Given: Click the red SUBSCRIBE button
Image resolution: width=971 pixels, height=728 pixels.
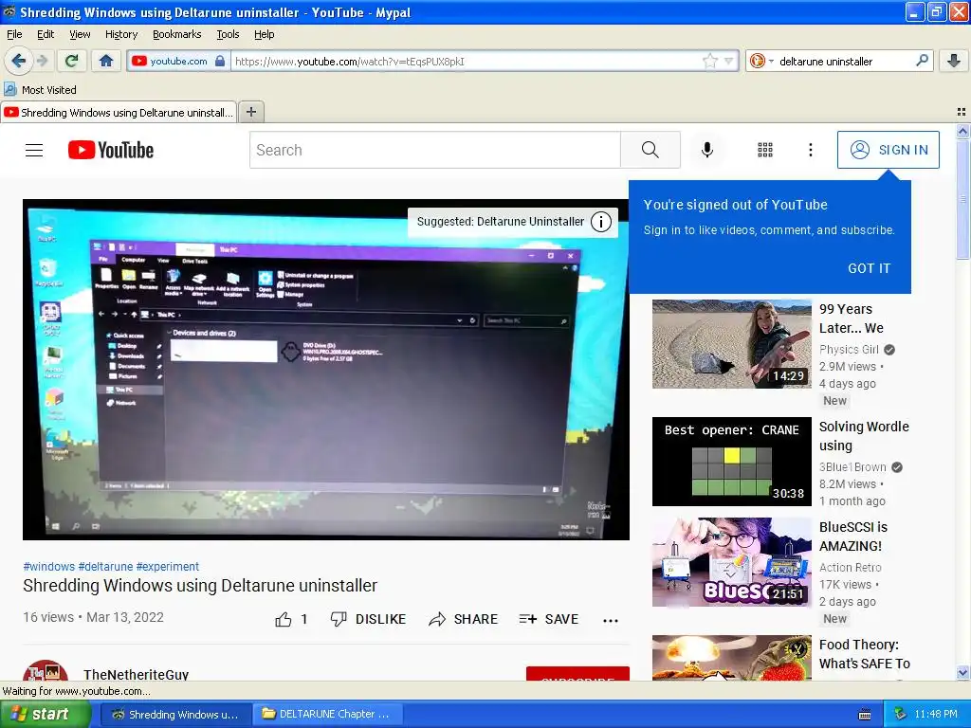Looking at the screenshot, I should coord(577,674).
